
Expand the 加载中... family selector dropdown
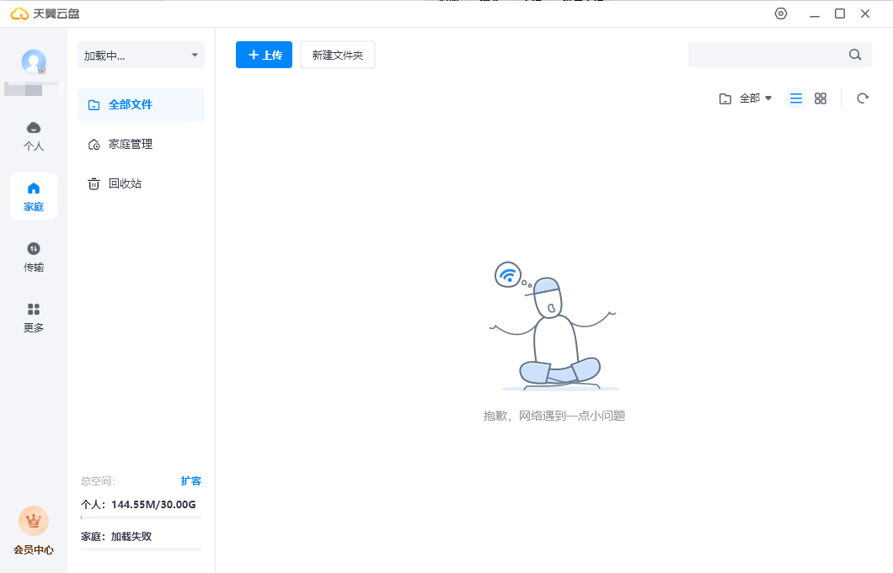141,56
